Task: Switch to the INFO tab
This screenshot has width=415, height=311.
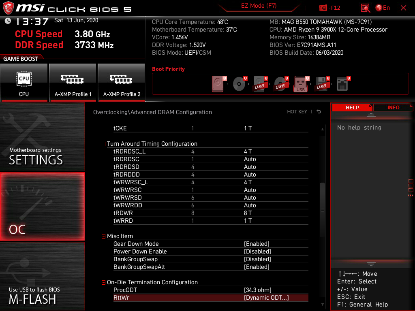Action: coord(393,108)
